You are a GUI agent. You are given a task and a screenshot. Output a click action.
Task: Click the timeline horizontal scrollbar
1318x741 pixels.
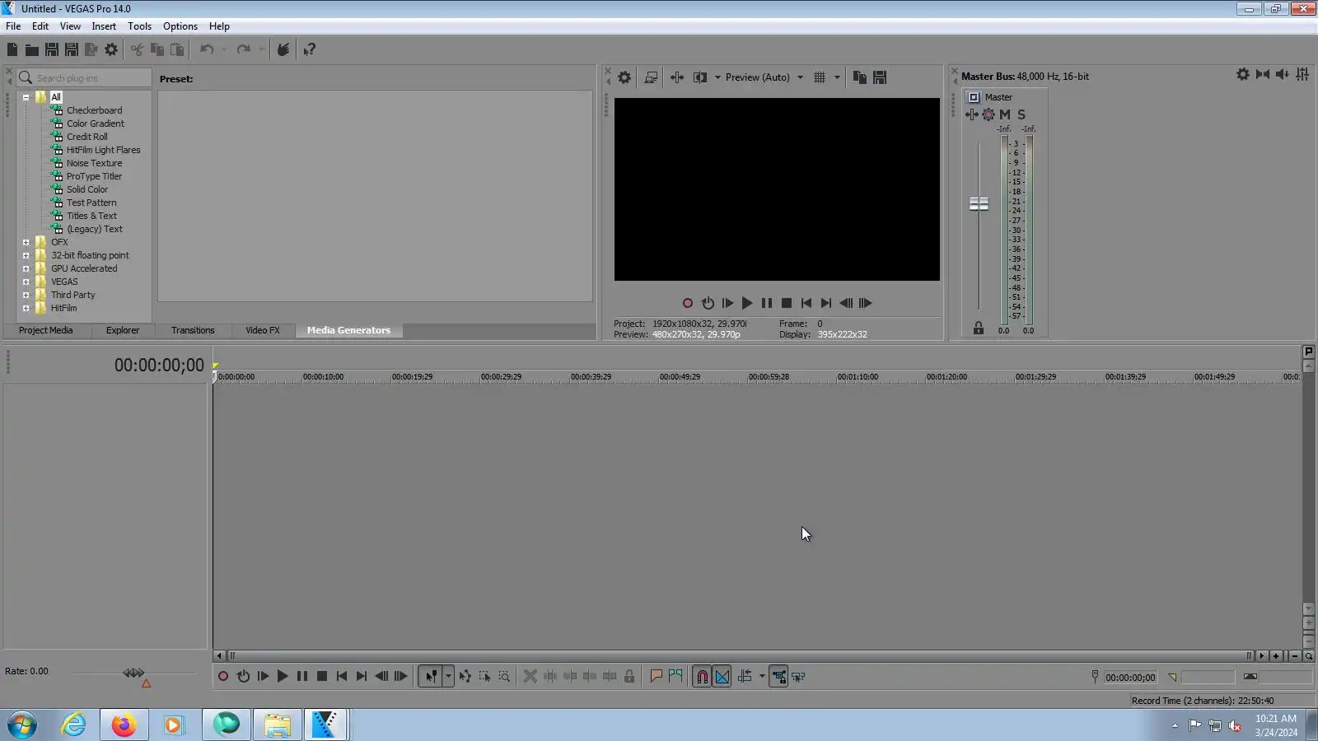739,656
